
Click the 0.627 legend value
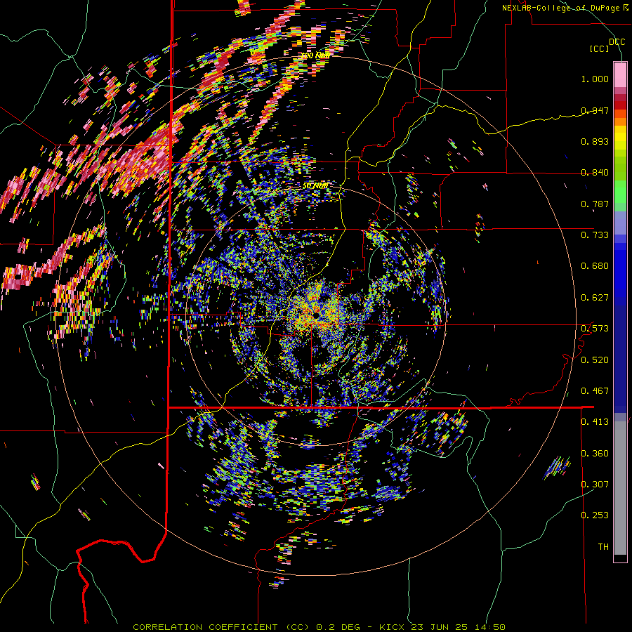point(595,298)
